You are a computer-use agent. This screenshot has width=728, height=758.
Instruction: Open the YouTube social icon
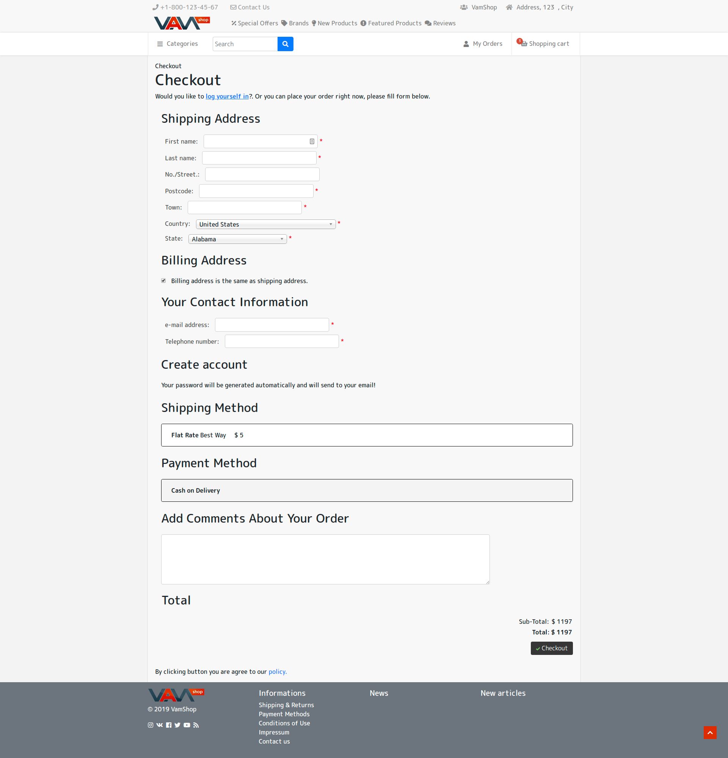187,725
